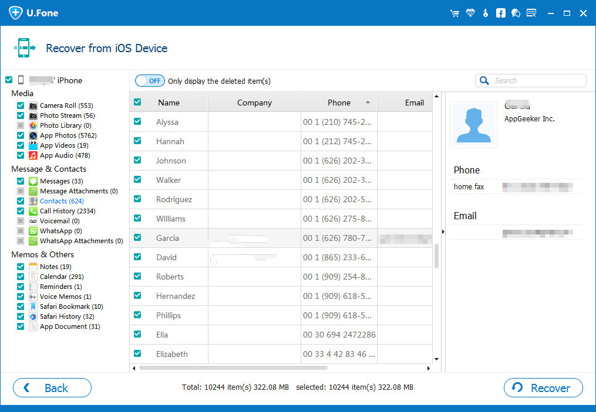The width and height of the screenshot is (596, 412).
Task: Click the Safari History compass icon
Action: click(33, 316)
